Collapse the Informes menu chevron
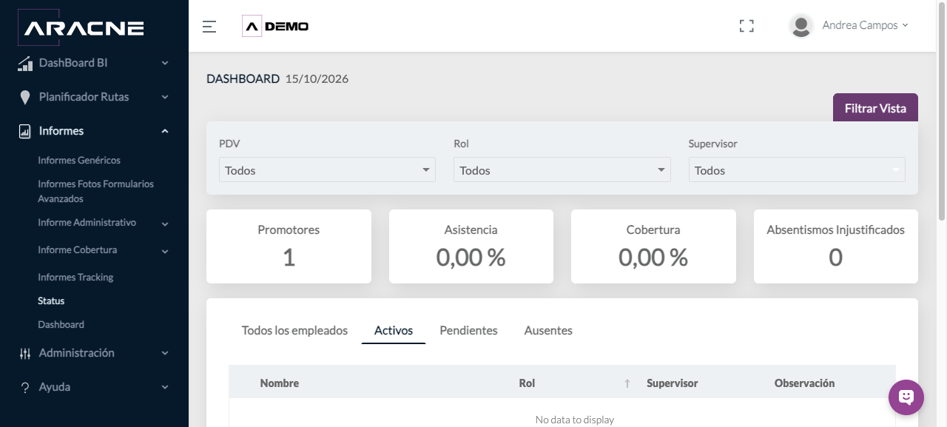Screen dimensions: 947x427 165,131
